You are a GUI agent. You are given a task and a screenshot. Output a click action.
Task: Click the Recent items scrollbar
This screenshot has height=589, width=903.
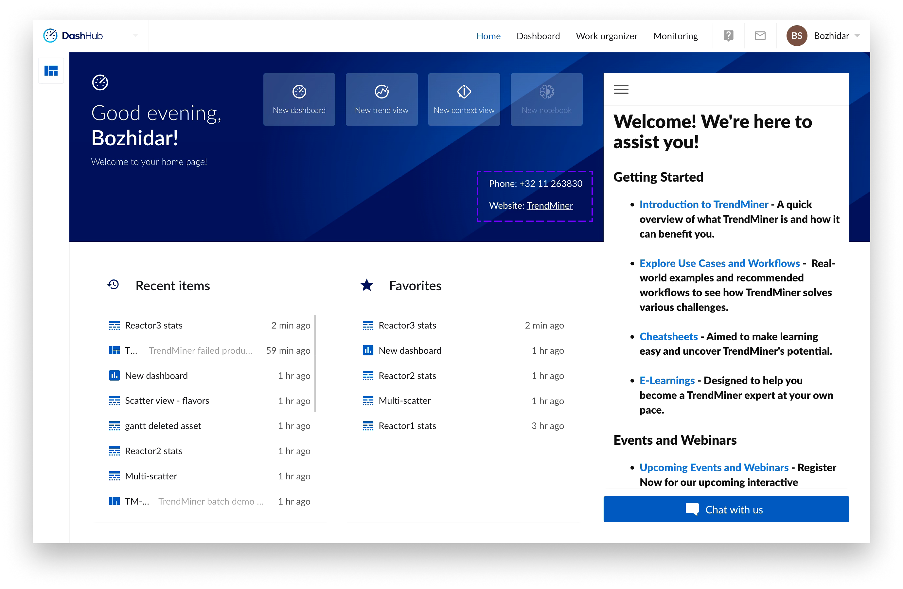314,364
